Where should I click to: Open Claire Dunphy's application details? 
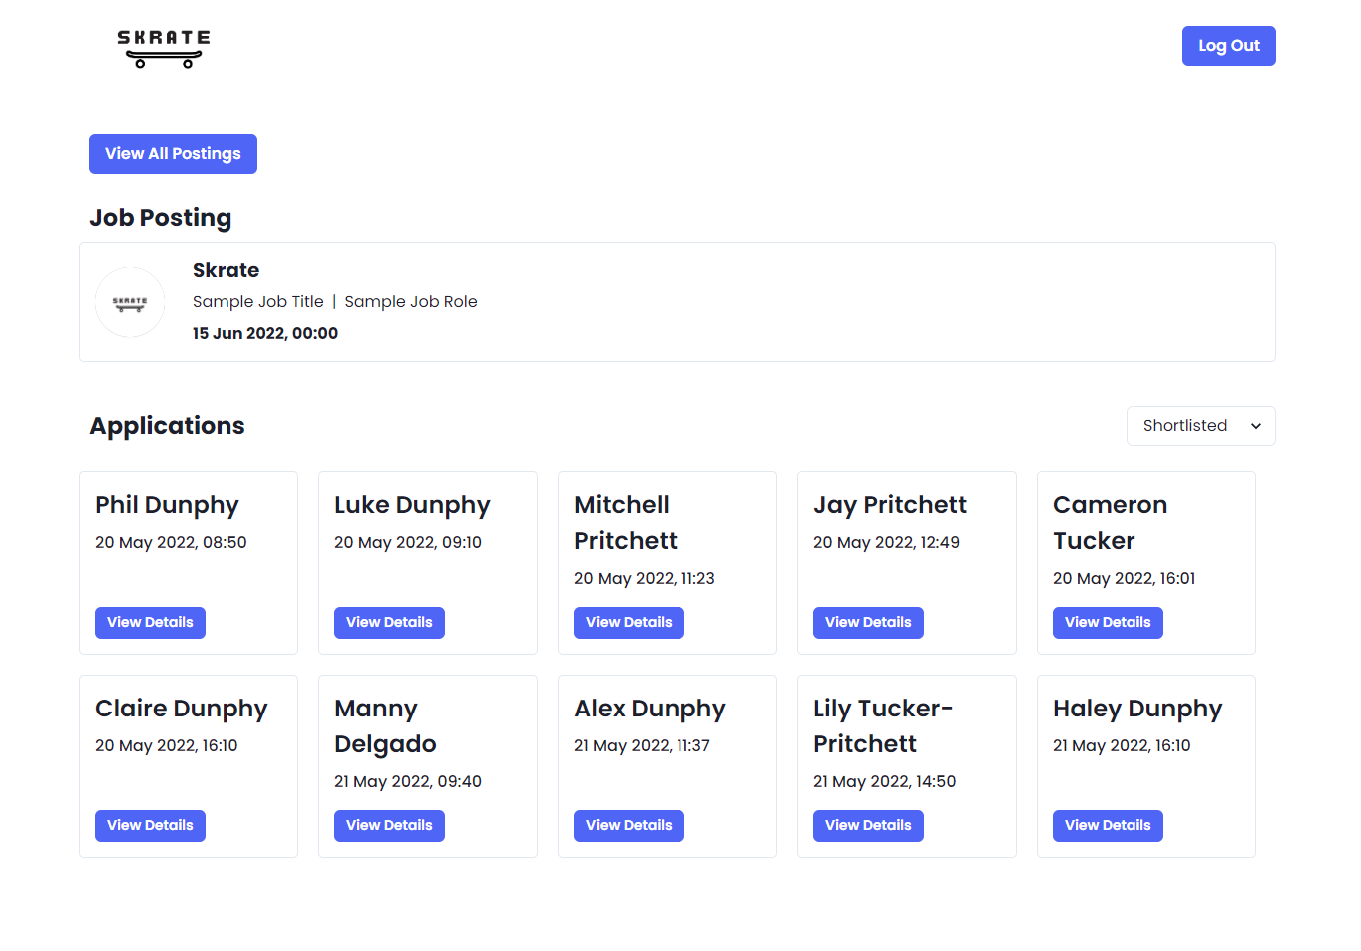150,826
